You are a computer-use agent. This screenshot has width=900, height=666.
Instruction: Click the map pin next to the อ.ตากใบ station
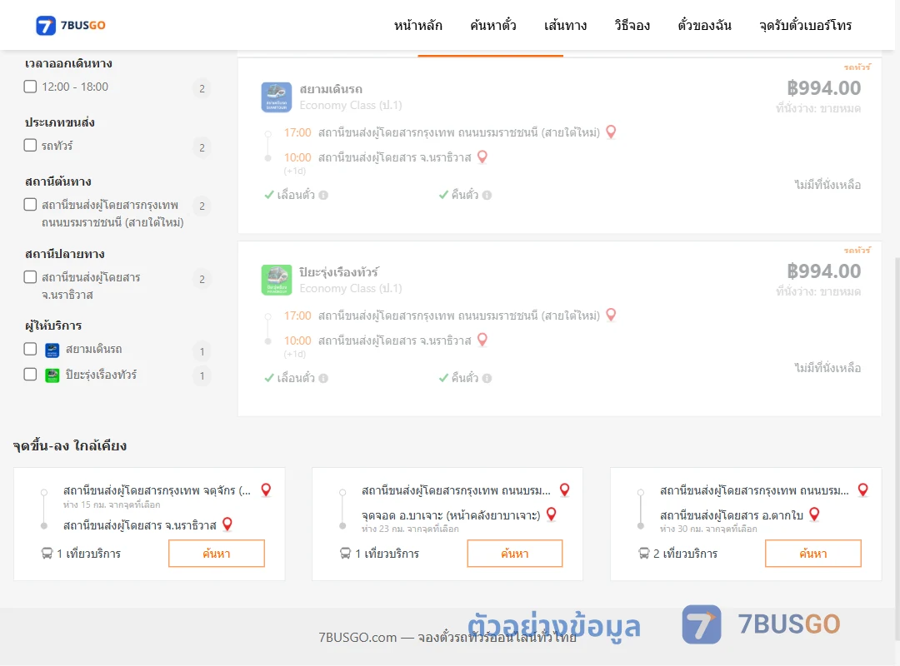click(x=814, y=514)
